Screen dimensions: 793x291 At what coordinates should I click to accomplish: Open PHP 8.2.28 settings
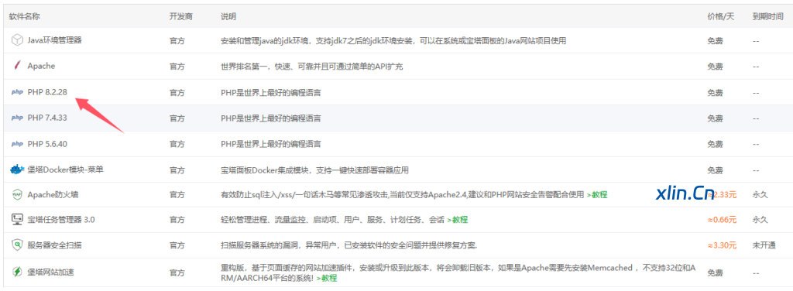coord(47,92)
